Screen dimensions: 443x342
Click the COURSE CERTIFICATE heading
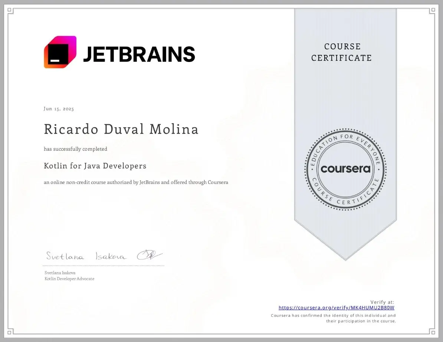[342, 52]
